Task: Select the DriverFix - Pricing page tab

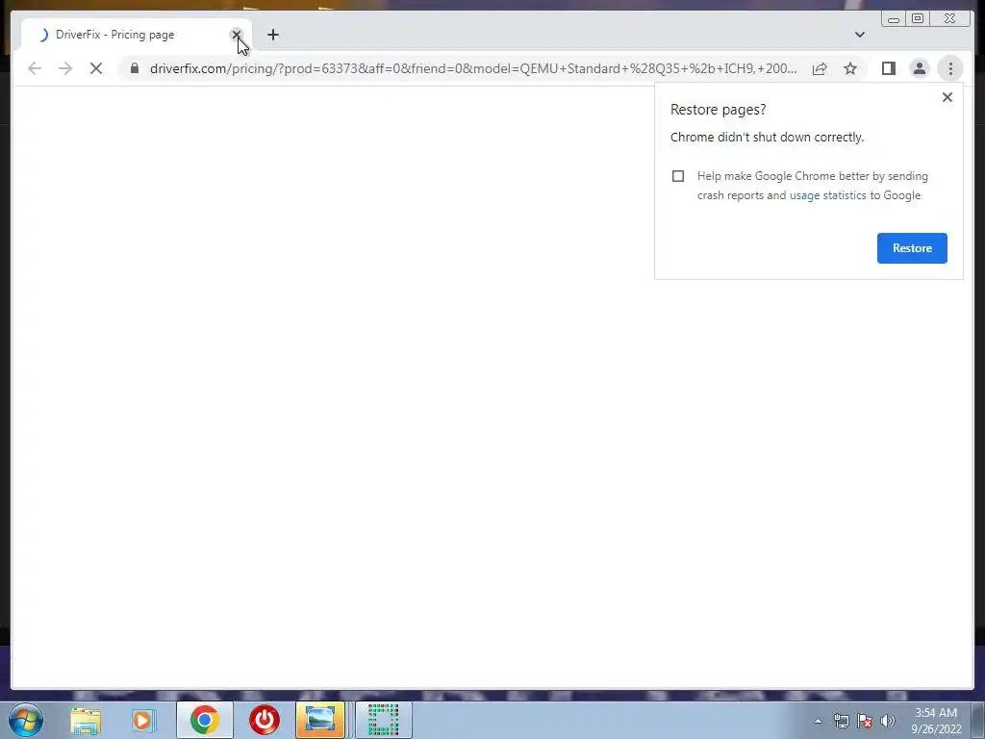Action: point(135,35)
